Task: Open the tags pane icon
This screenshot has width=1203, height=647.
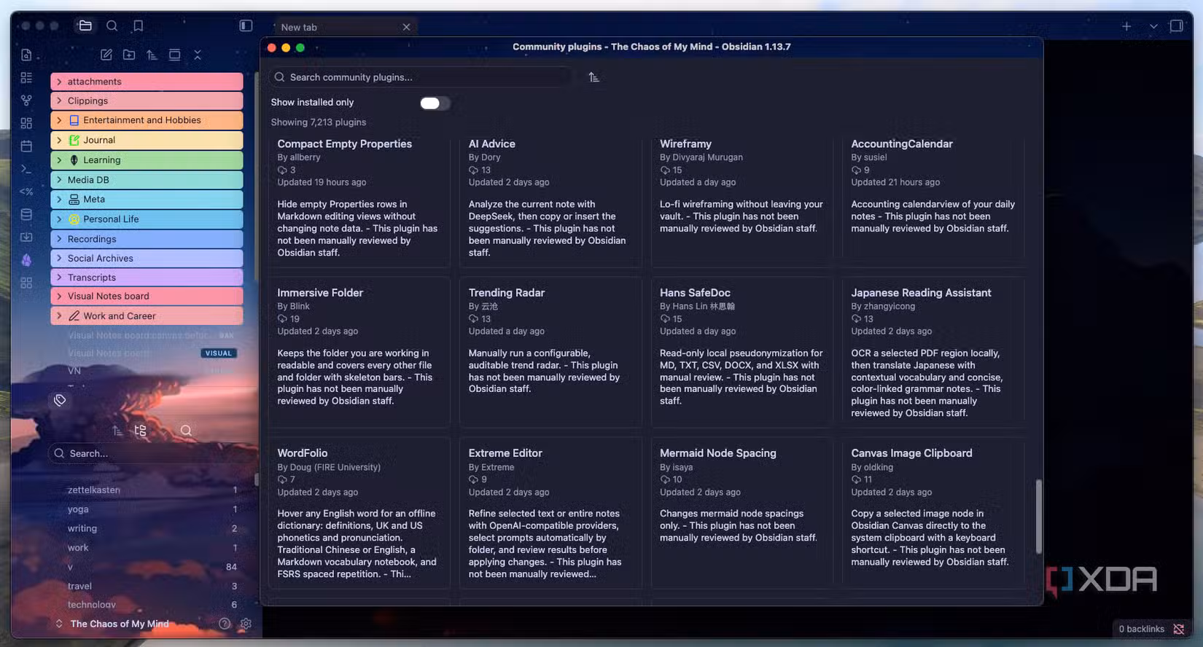Action: tap(60, 400)
